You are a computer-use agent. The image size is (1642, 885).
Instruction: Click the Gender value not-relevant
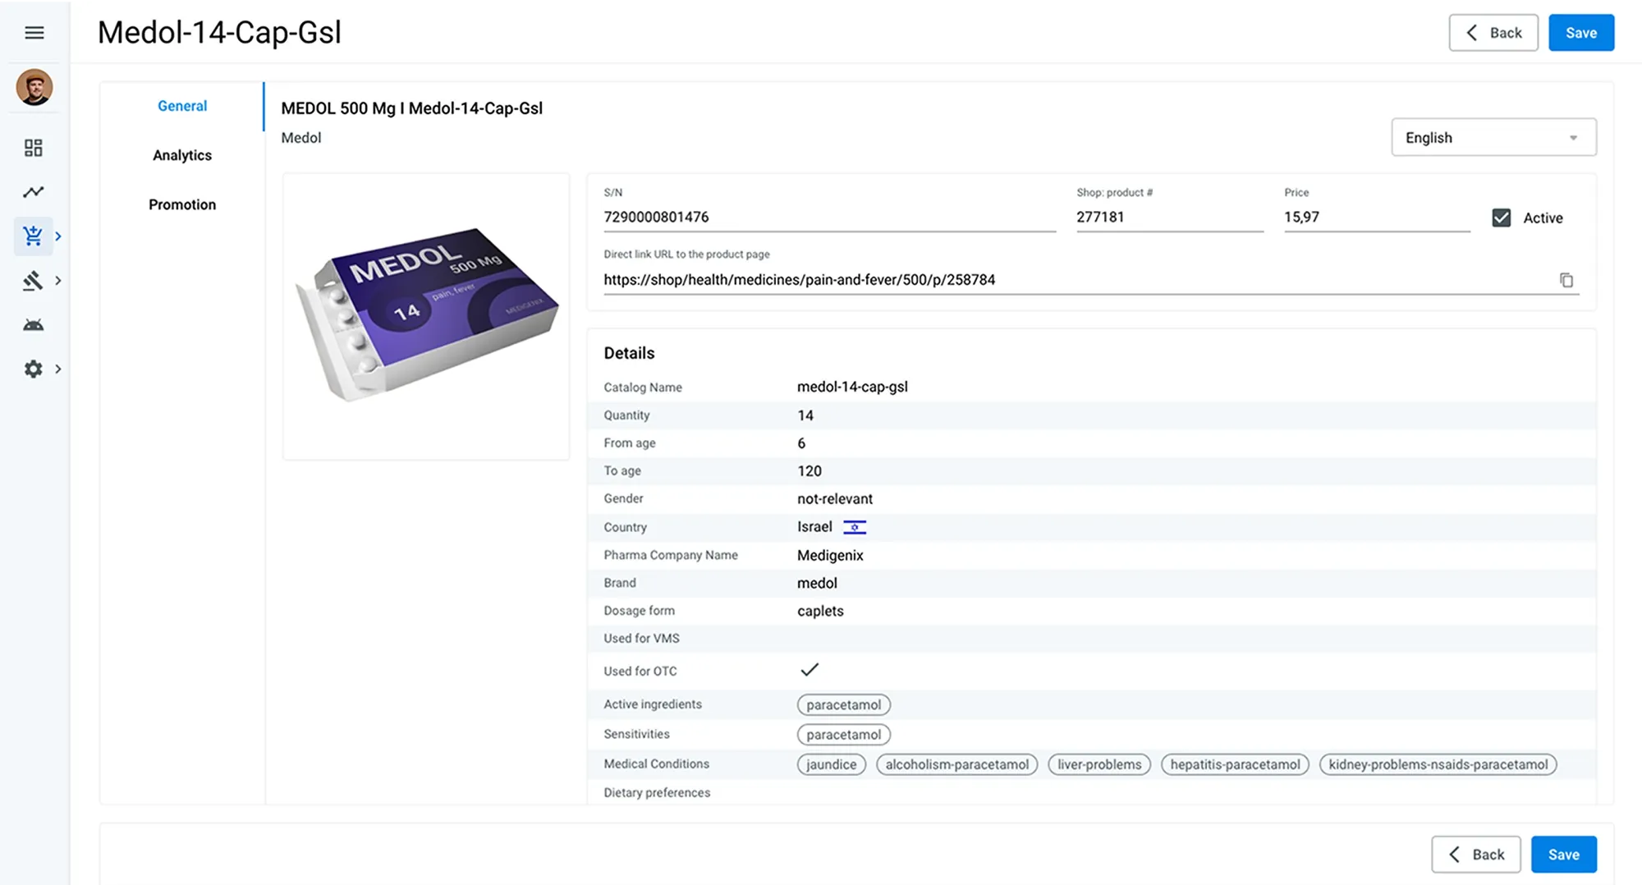point(835,499)
